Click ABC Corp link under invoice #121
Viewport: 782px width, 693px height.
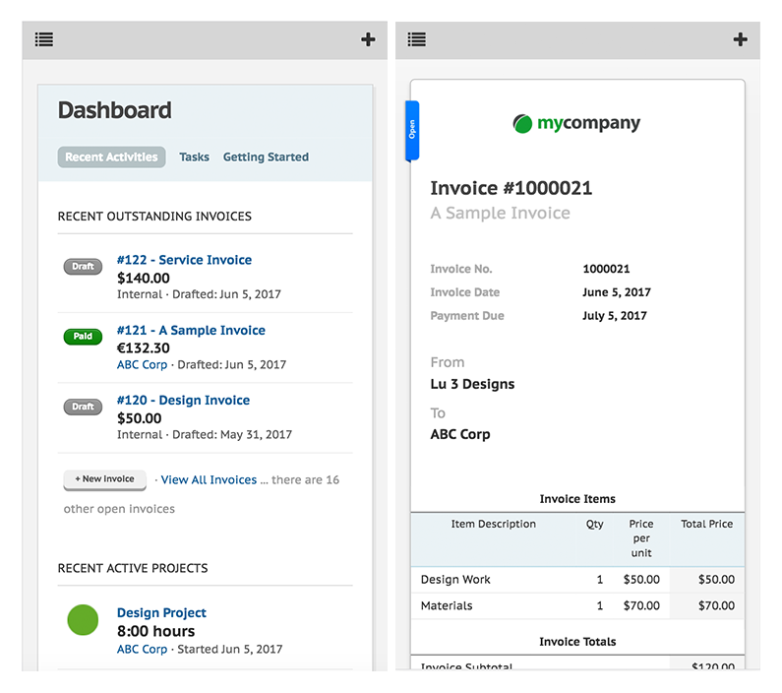click(x=142, y=364)
